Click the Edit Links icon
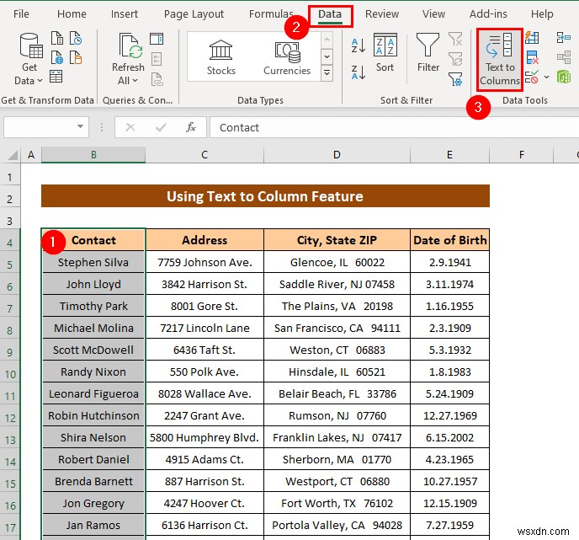 click(157, 79)
